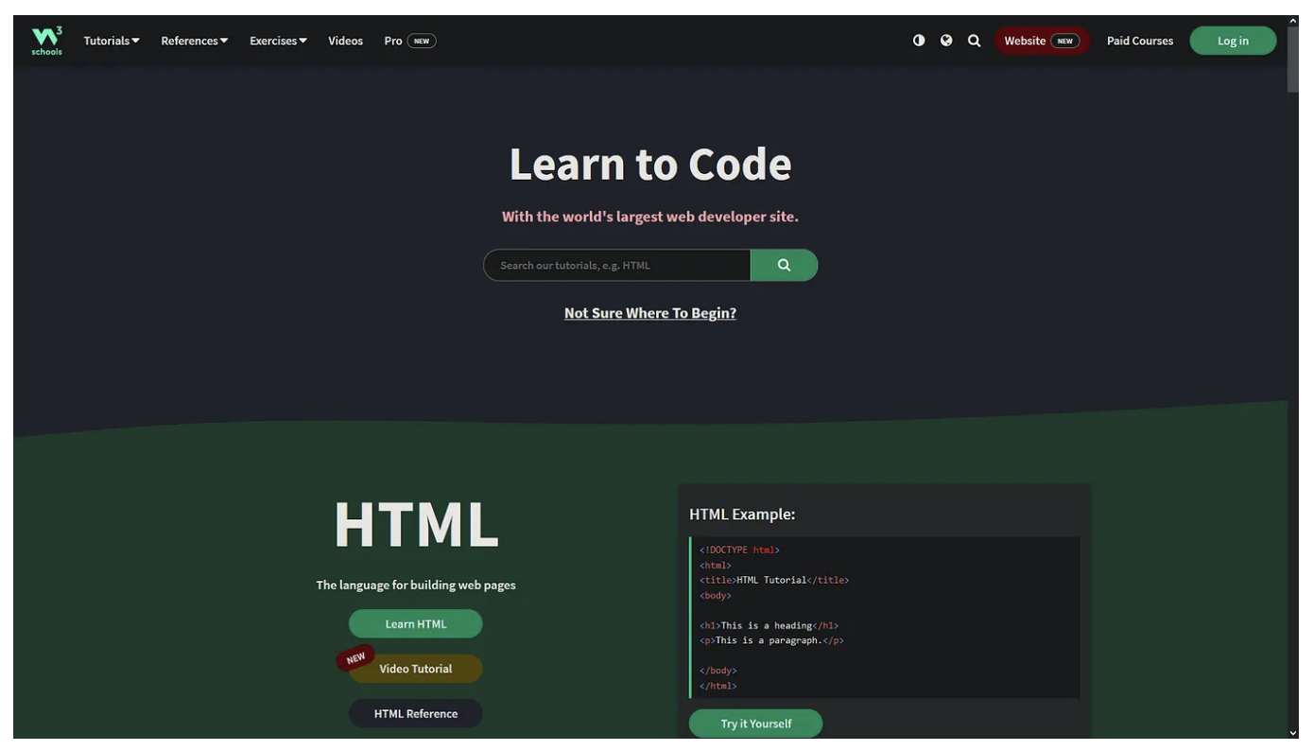Open the globe translate icon
Screen dimensions: 1314x751
[946, 41]
